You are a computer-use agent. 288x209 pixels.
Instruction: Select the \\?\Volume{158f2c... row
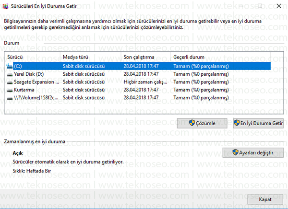click(x=139, y=98)
